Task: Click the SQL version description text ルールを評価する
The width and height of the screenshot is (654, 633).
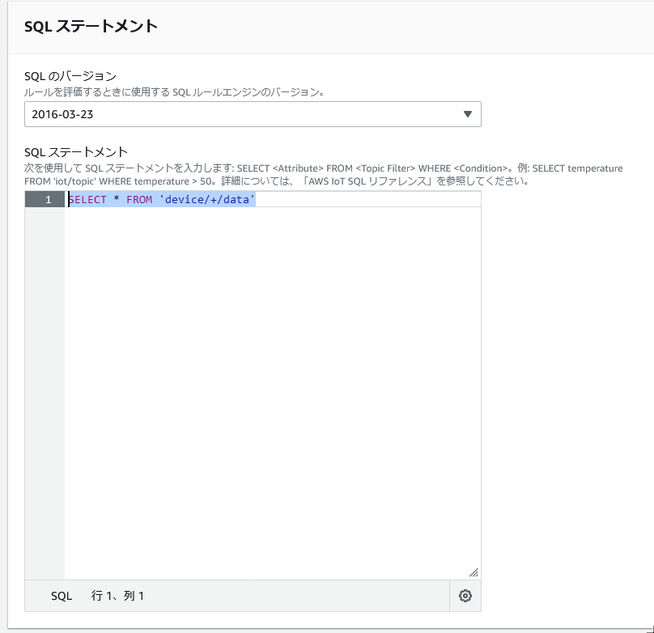Action: 174,92
